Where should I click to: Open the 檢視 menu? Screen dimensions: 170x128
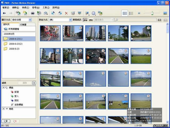pos(26,7)
